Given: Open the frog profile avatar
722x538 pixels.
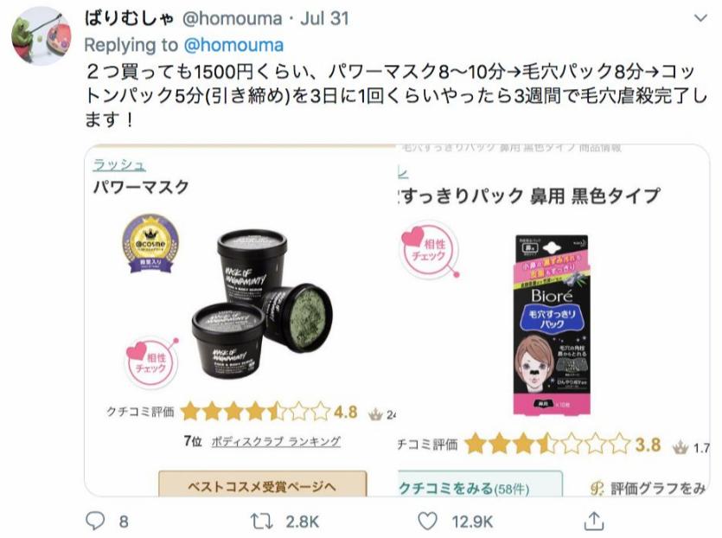Looking at the screenshot, I should [42, 36].
